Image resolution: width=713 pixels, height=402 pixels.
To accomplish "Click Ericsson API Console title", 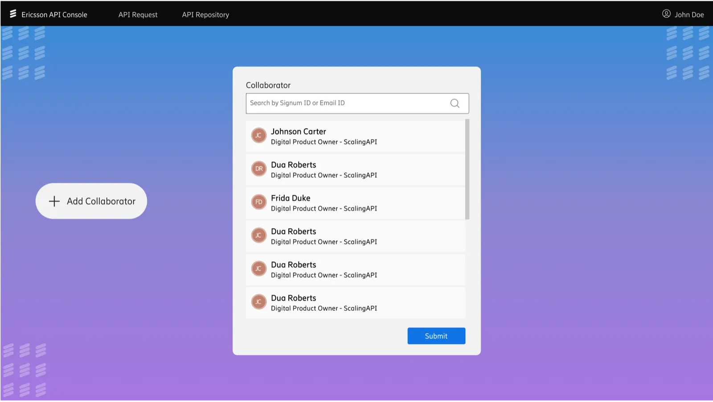I will (54, 15).
